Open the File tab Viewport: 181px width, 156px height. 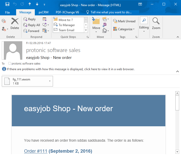pyautogui.click(x=7, y=12)
